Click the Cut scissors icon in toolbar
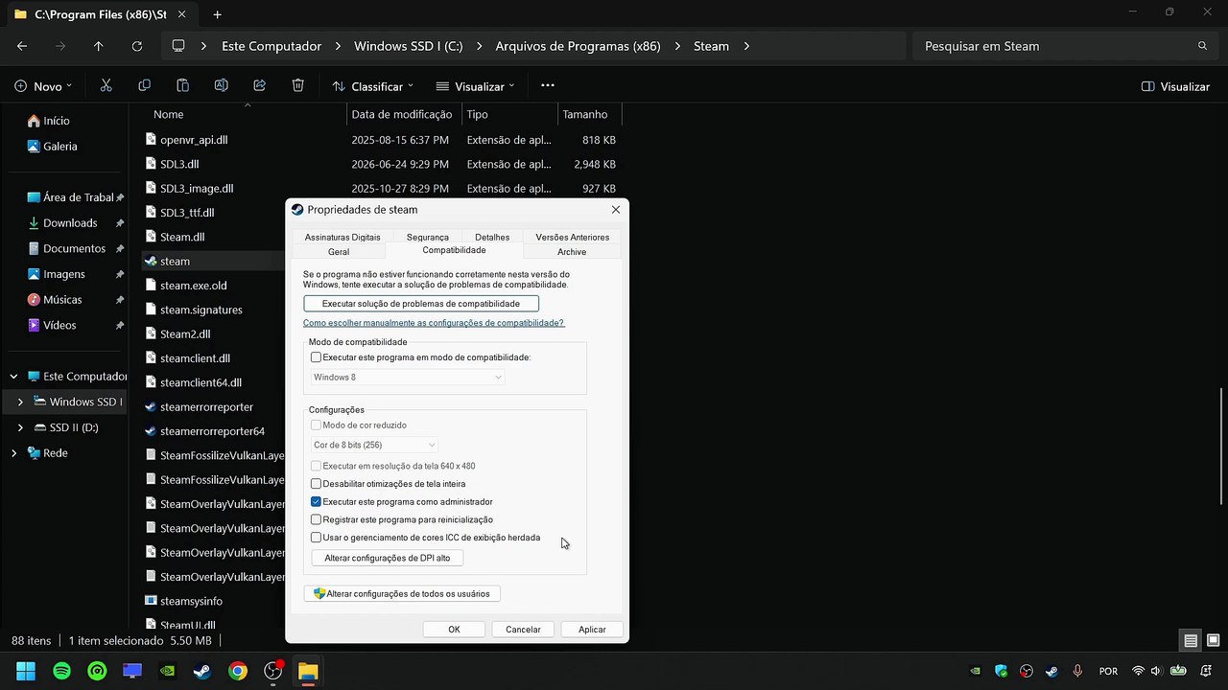 click(106, 85)
